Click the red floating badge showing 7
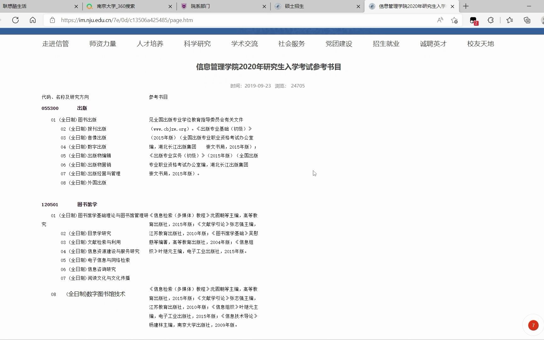Image resolution: width=544 pixels, height=340 pixels. click(x=533, y=325)
